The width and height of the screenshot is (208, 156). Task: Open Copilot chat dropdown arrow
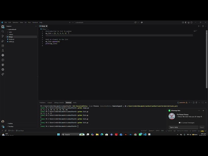pos(138,22)
